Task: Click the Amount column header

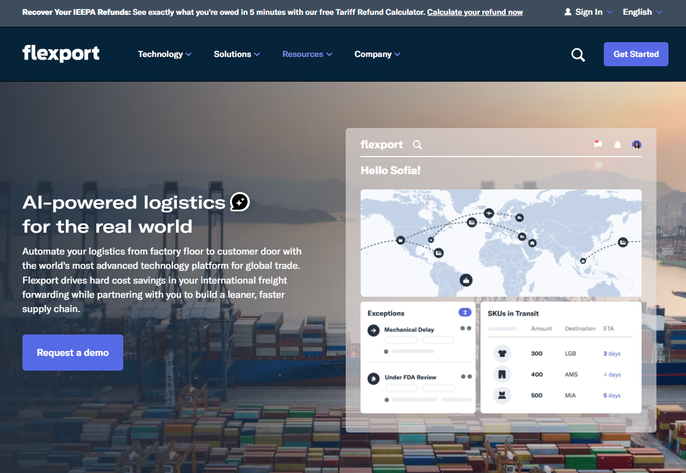Action: coord(541,328)
